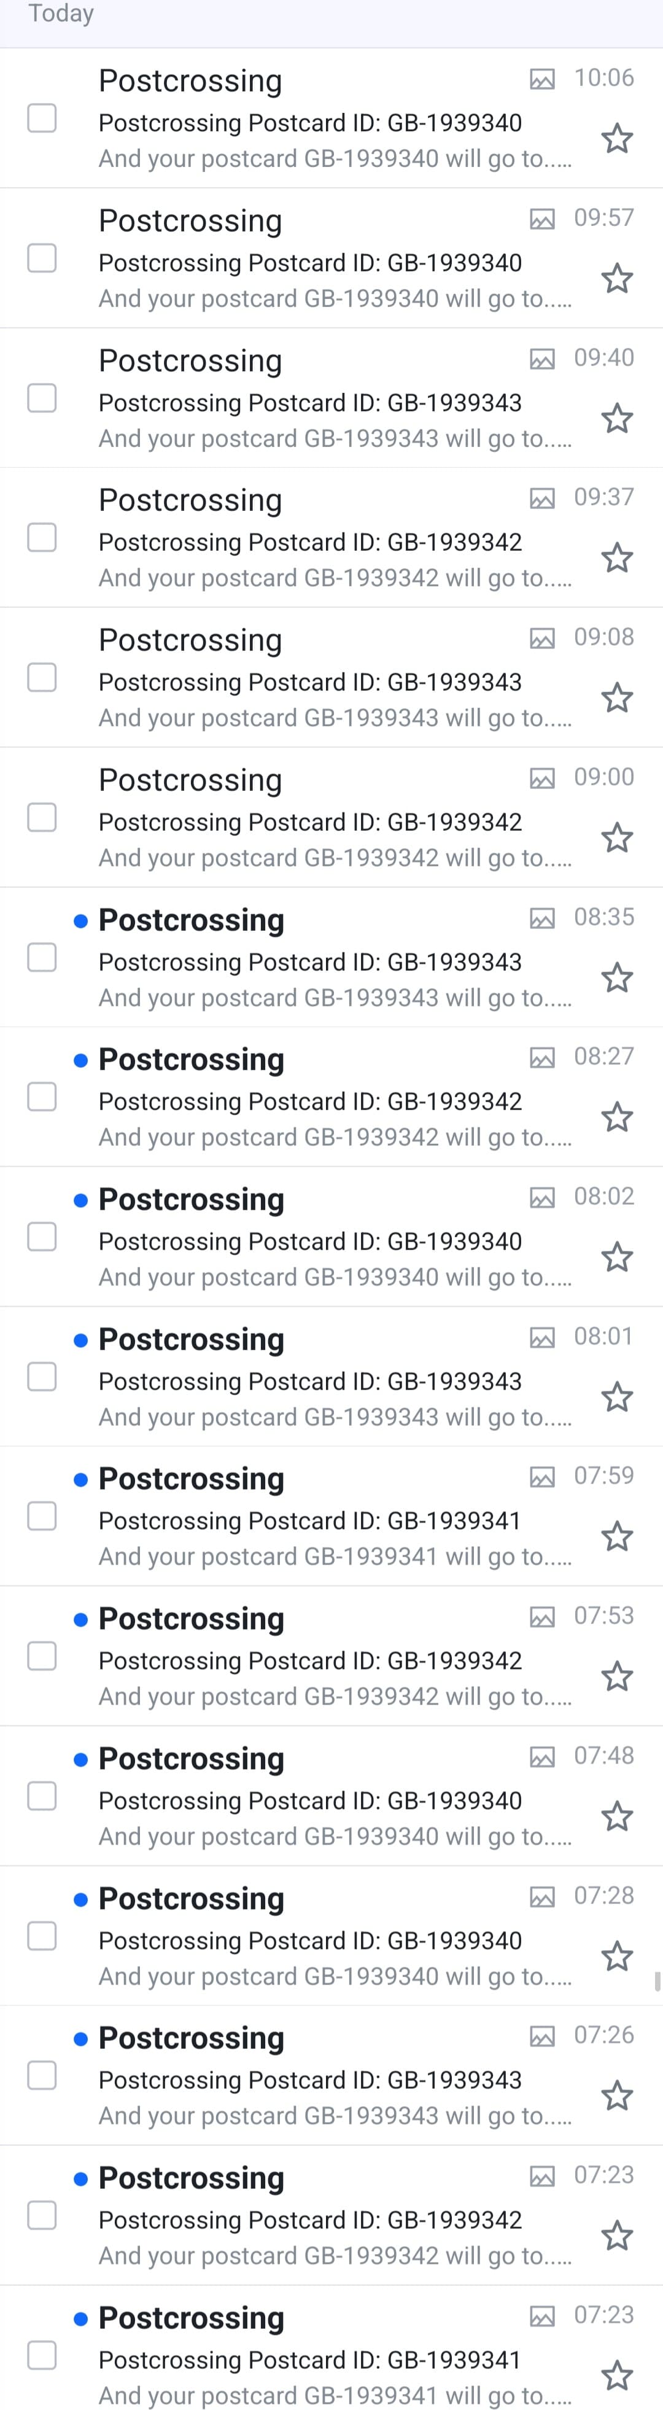Open the 09:00 email about GB-1939342
The image size is (663, 2410).
(309, 822)
